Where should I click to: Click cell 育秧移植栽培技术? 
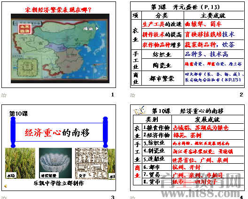[x=214, y=34]
